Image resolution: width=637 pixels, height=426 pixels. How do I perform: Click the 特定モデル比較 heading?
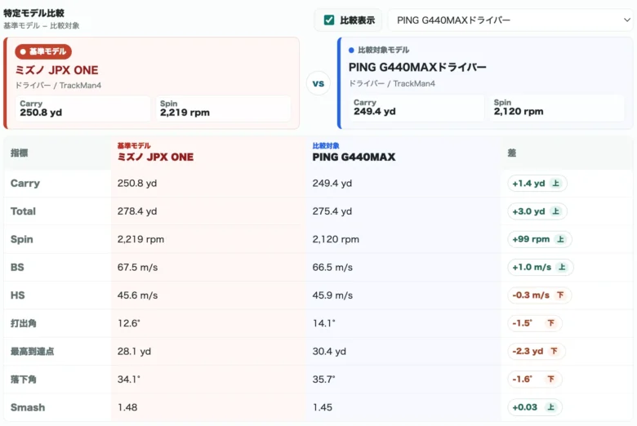(x=33, y=13)
